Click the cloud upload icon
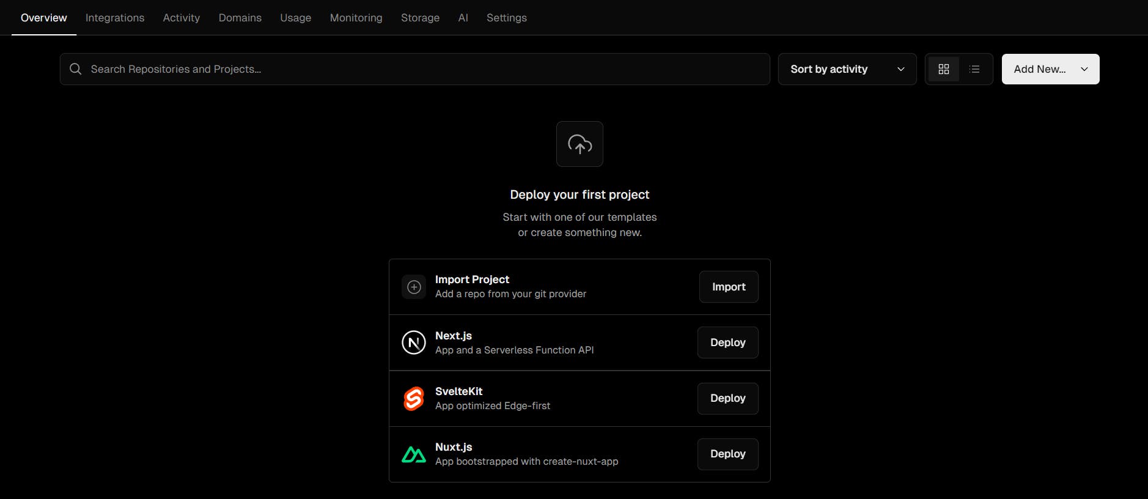The width and height of the screenshot is (1148, 499). click(580, 144)
